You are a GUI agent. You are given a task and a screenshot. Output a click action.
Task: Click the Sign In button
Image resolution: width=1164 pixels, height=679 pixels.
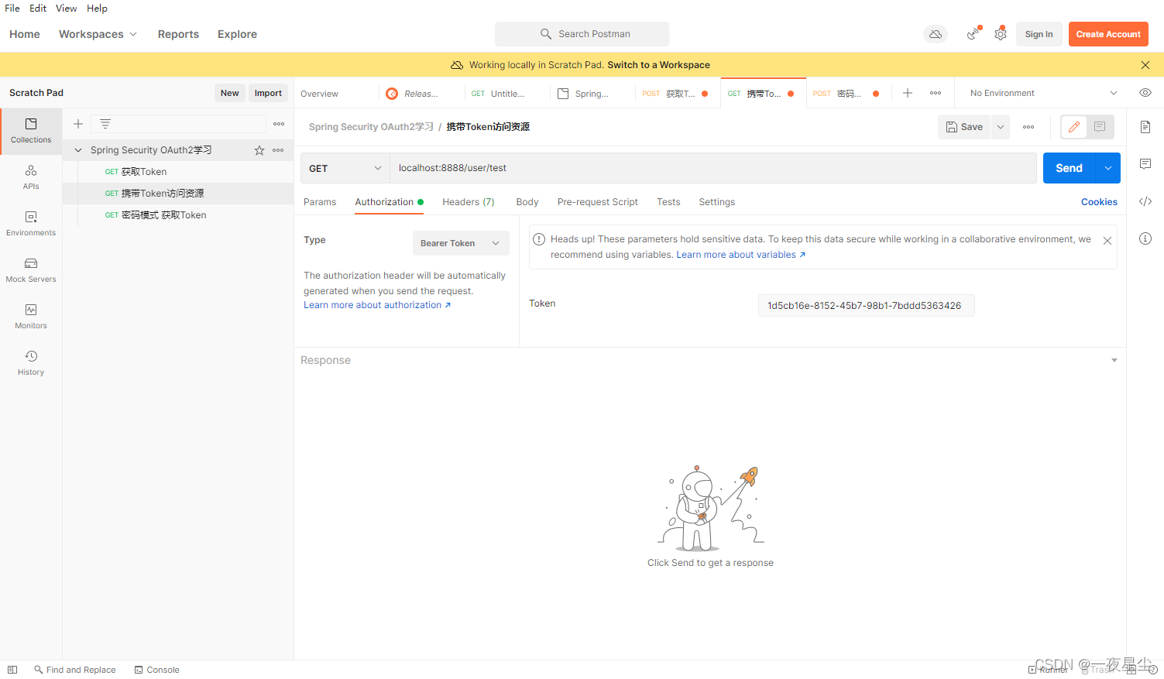pyautogui.click(x=1039, y=34)
